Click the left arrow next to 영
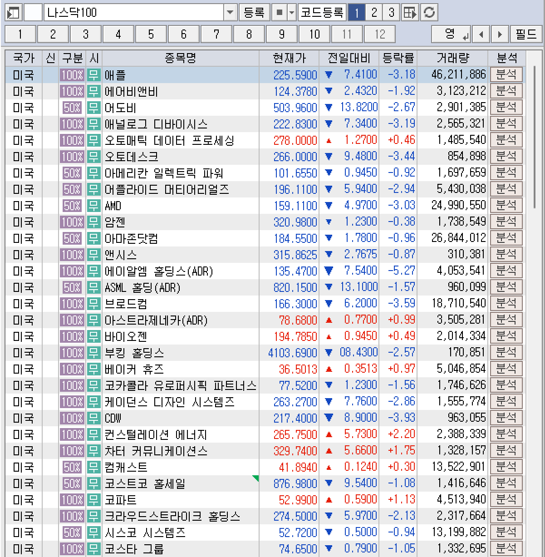This screenshot has width=545, height=557. [481, 34]
